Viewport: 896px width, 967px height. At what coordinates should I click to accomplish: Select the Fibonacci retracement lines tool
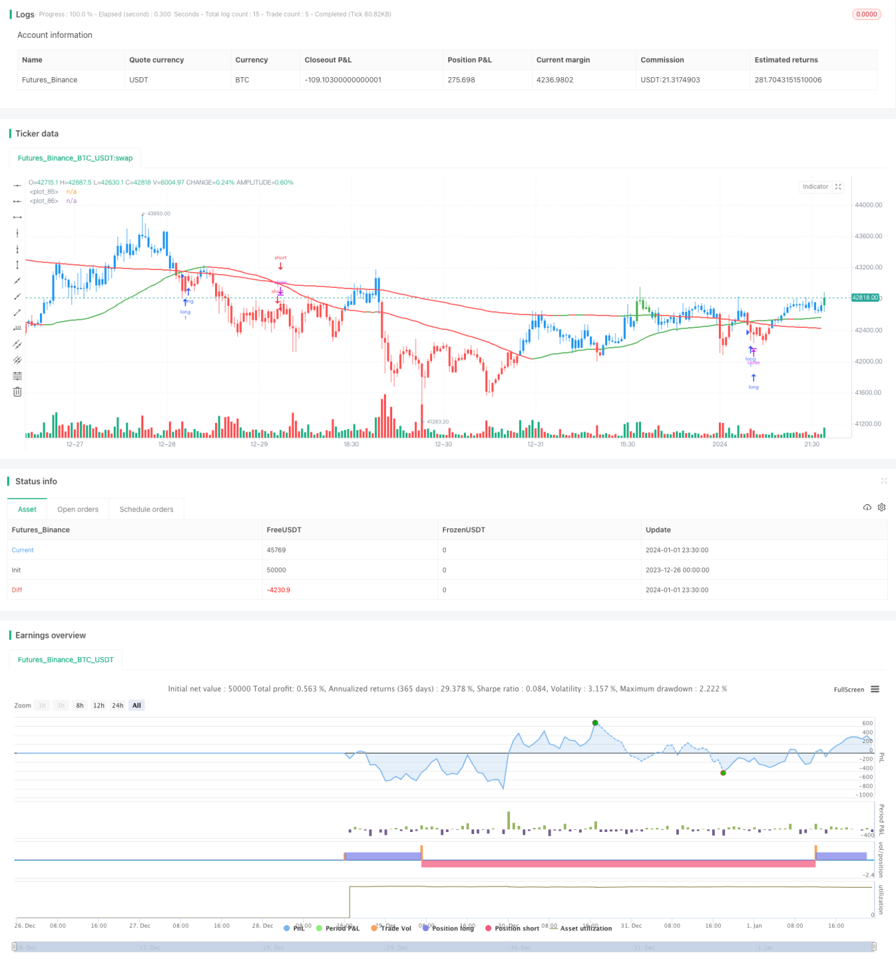17,375
